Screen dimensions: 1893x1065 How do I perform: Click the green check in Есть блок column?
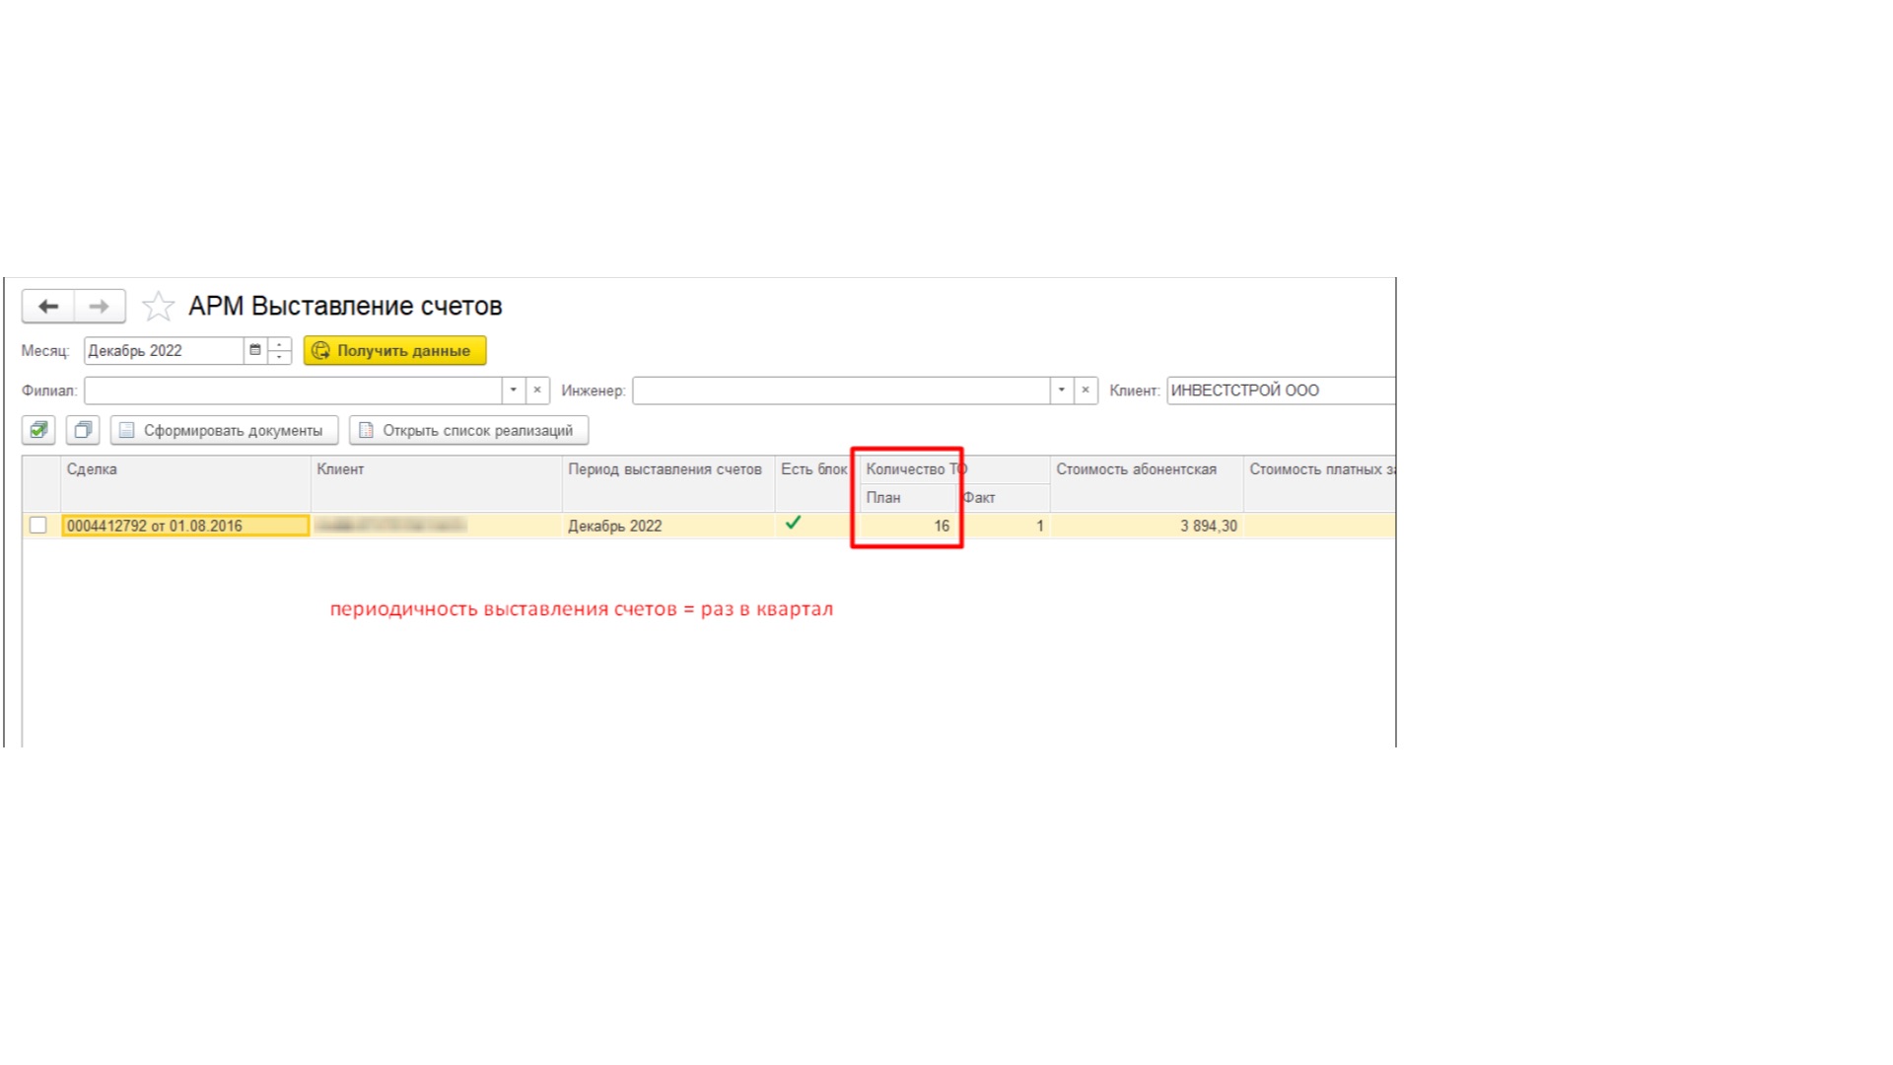click(x=793, y=524)
